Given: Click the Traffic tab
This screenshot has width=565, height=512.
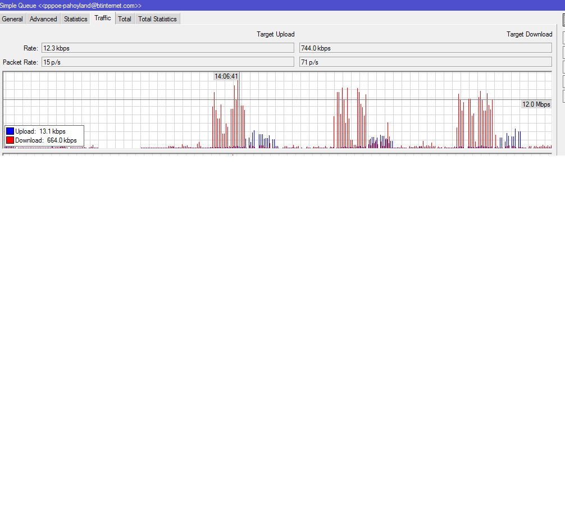Looking at the screenshot, I should click(103, 18).
